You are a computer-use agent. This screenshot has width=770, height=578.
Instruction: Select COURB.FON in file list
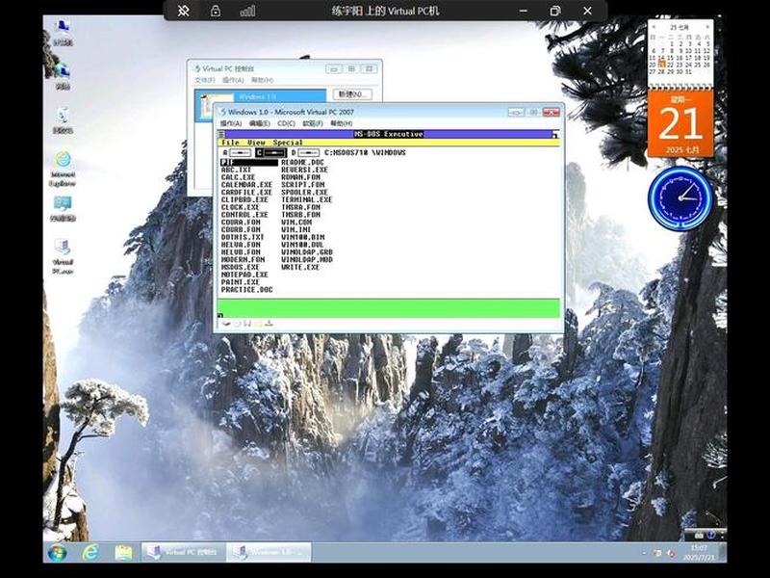[241, 229]
